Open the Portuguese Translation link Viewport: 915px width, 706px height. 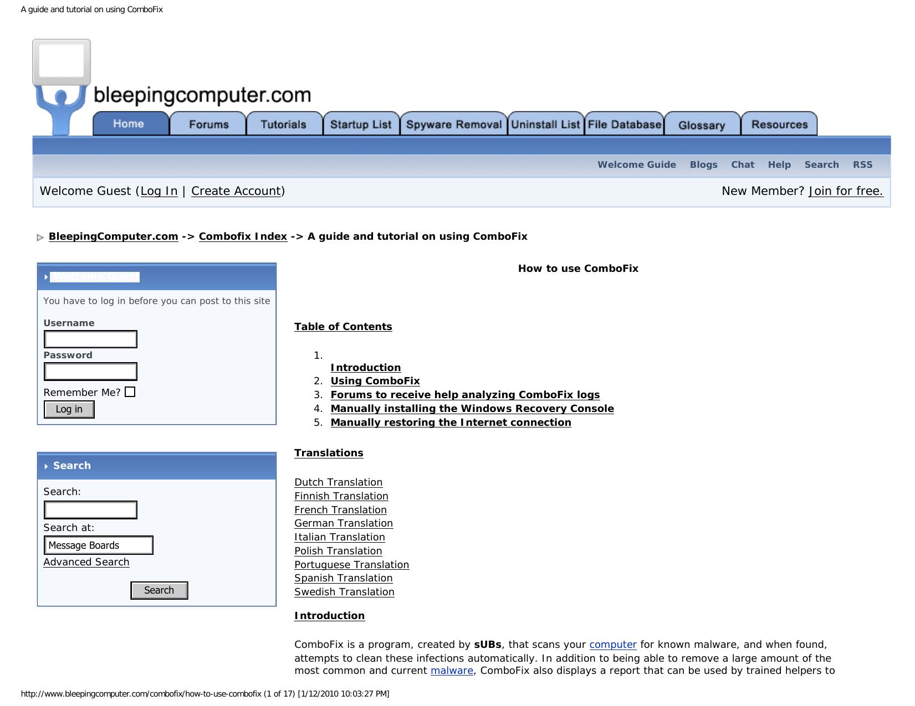[352, 565]
